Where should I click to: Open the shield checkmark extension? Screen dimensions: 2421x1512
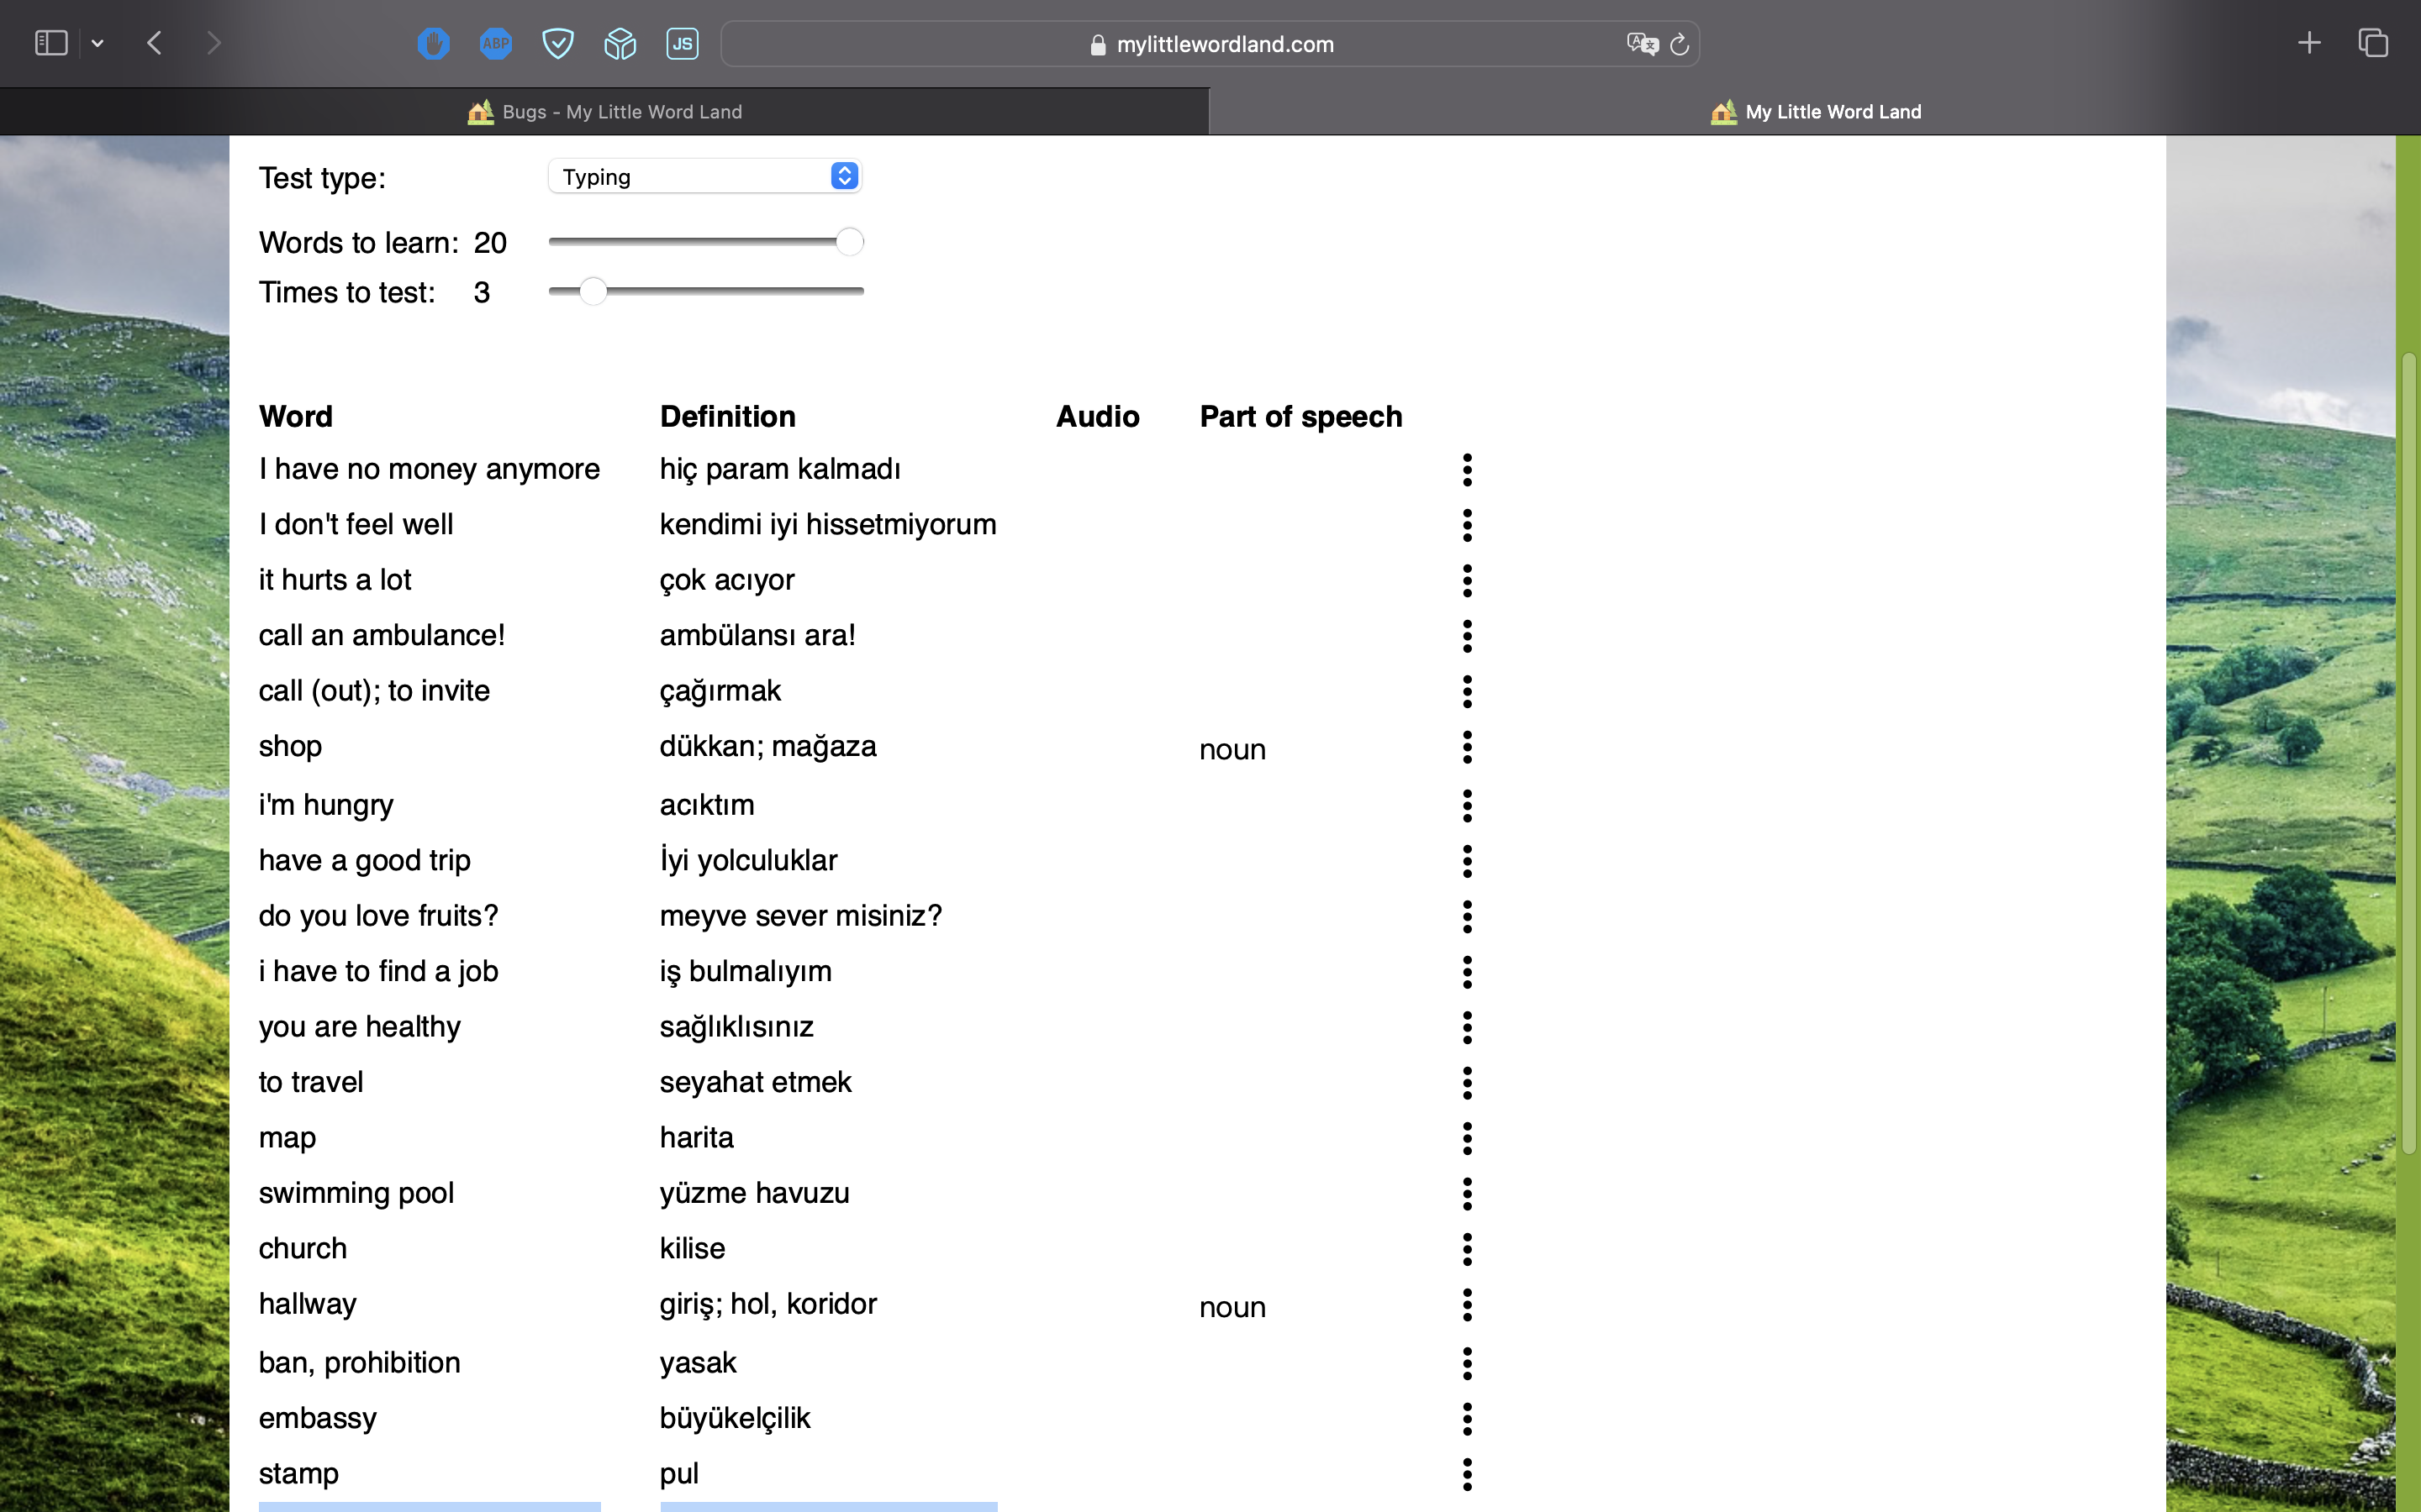coord(557,43)
